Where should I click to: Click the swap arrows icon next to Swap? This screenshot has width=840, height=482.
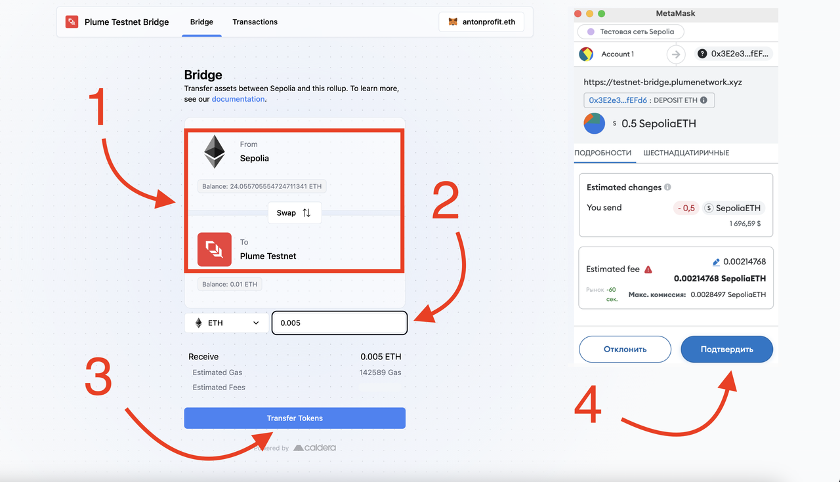click(x=306, y=213)
